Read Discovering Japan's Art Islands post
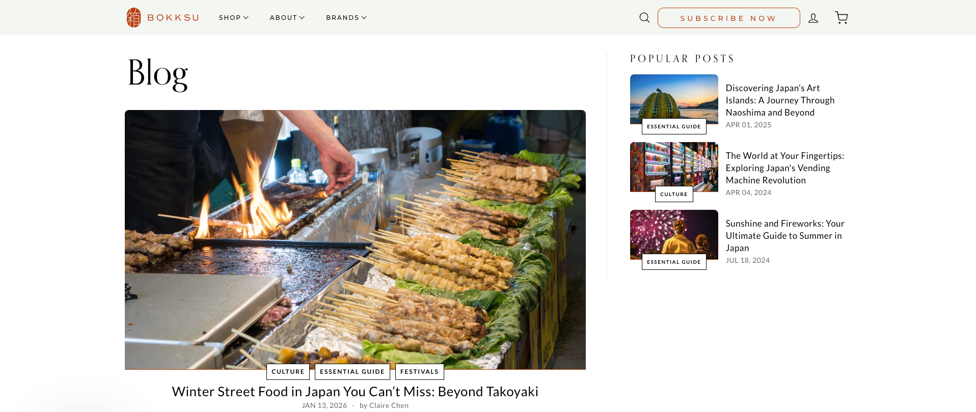 (x=780, y=100)
